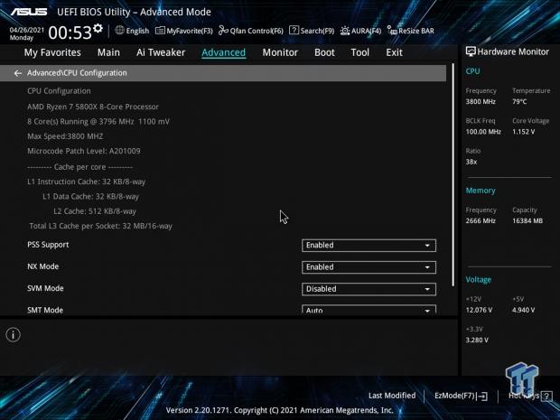Select the Advanced tab
Viewport: 560px width, 420px height.
(x=224, y=52)
